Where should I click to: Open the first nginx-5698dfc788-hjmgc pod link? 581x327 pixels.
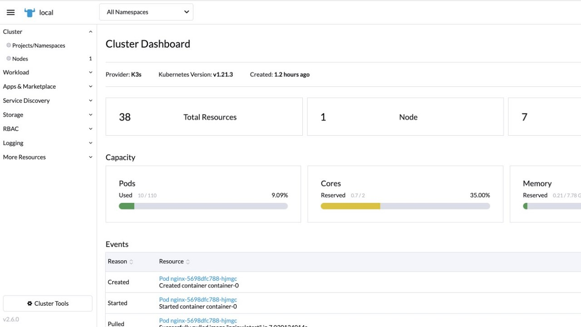(x=198, y=278)
